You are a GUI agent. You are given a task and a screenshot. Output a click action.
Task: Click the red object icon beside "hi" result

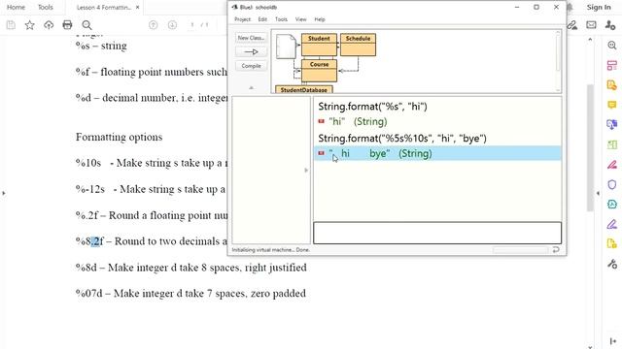(322, 121)
